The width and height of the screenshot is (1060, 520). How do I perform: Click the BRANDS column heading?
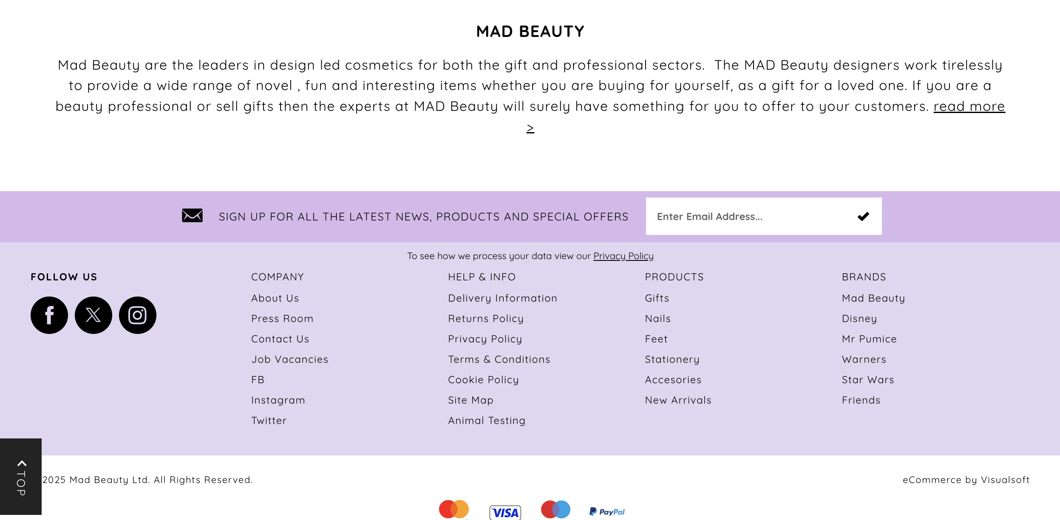pos(864,277)
